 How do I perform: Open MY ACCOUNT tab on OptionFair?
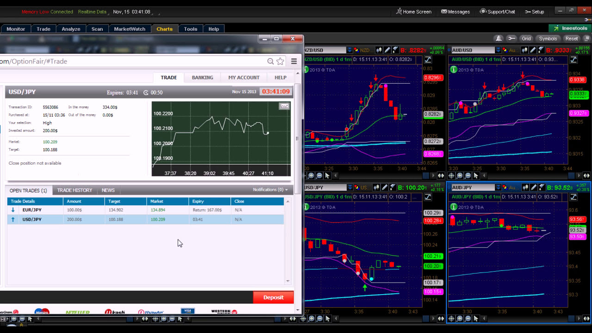coord(244,77)
